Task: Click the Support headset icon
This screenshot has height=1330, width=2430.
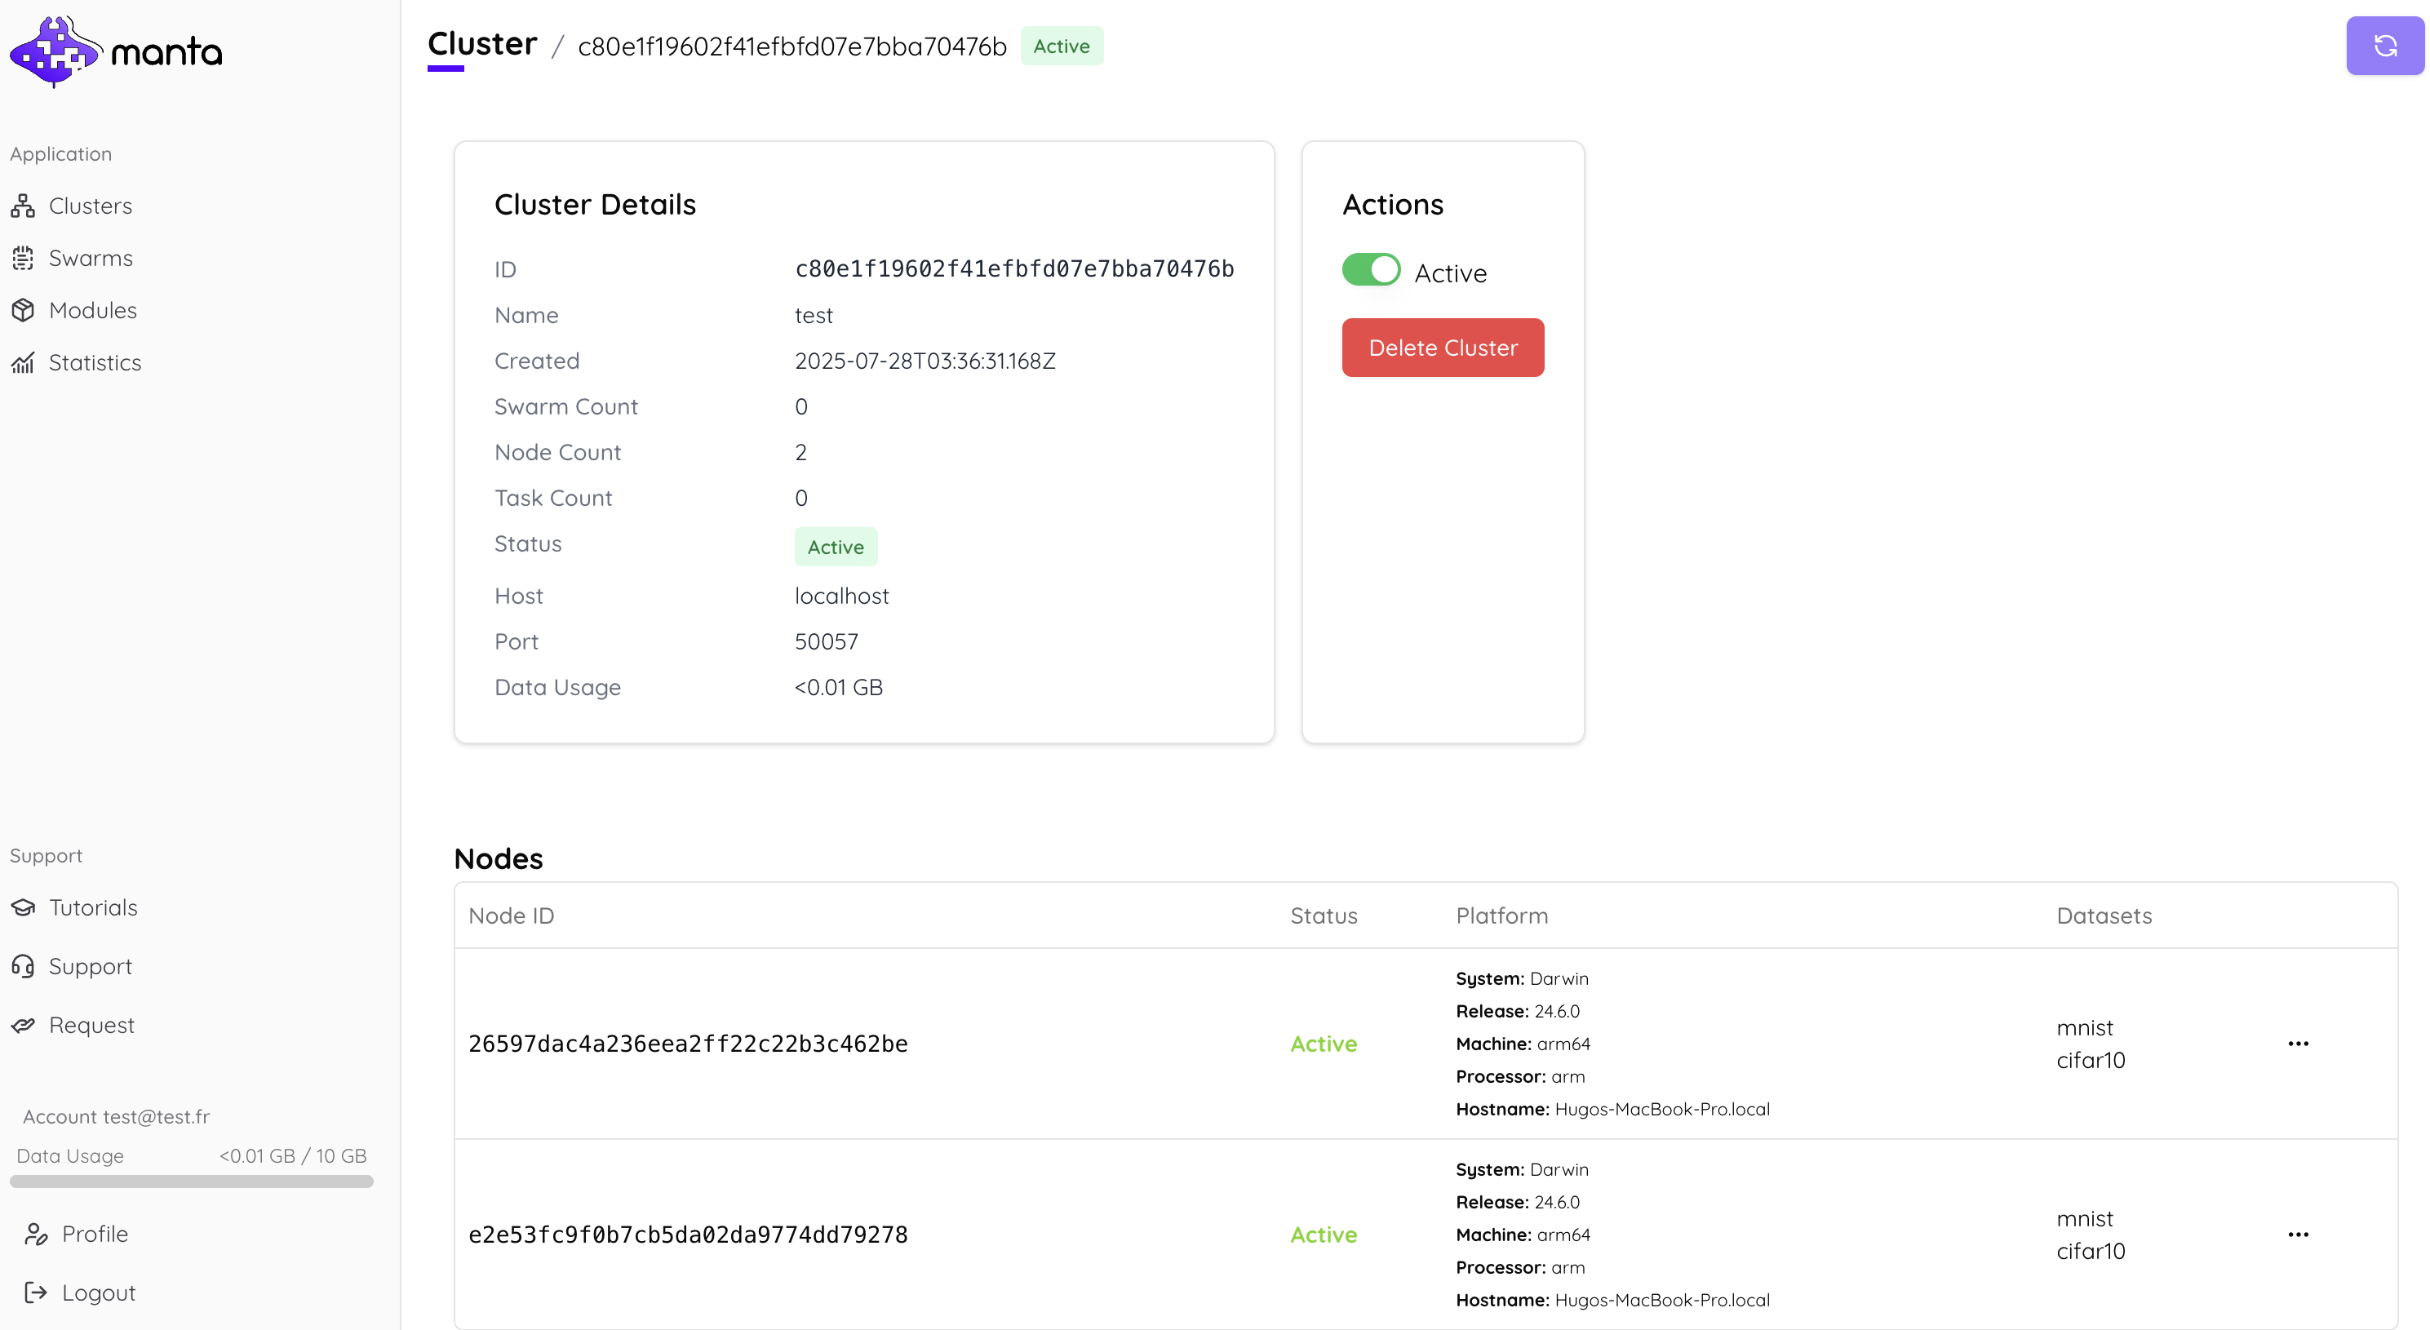Action: point(23,967)
